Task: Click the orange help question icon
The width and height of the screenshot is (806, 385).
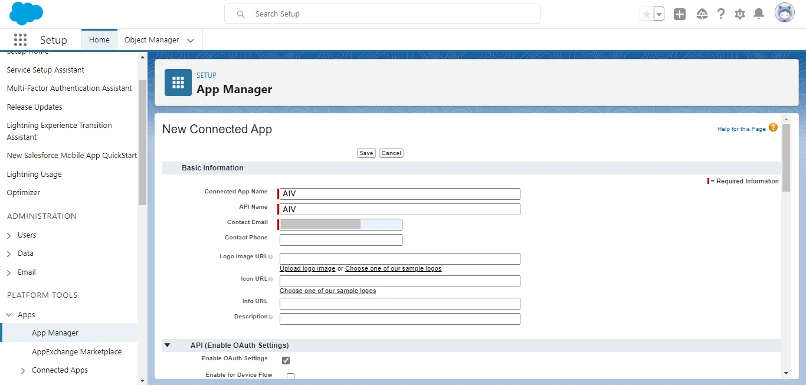Action: pyautogui.click(x=773, y=127)
